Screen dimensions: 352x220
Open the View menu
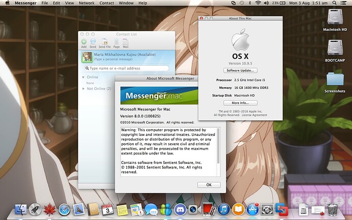69,3
